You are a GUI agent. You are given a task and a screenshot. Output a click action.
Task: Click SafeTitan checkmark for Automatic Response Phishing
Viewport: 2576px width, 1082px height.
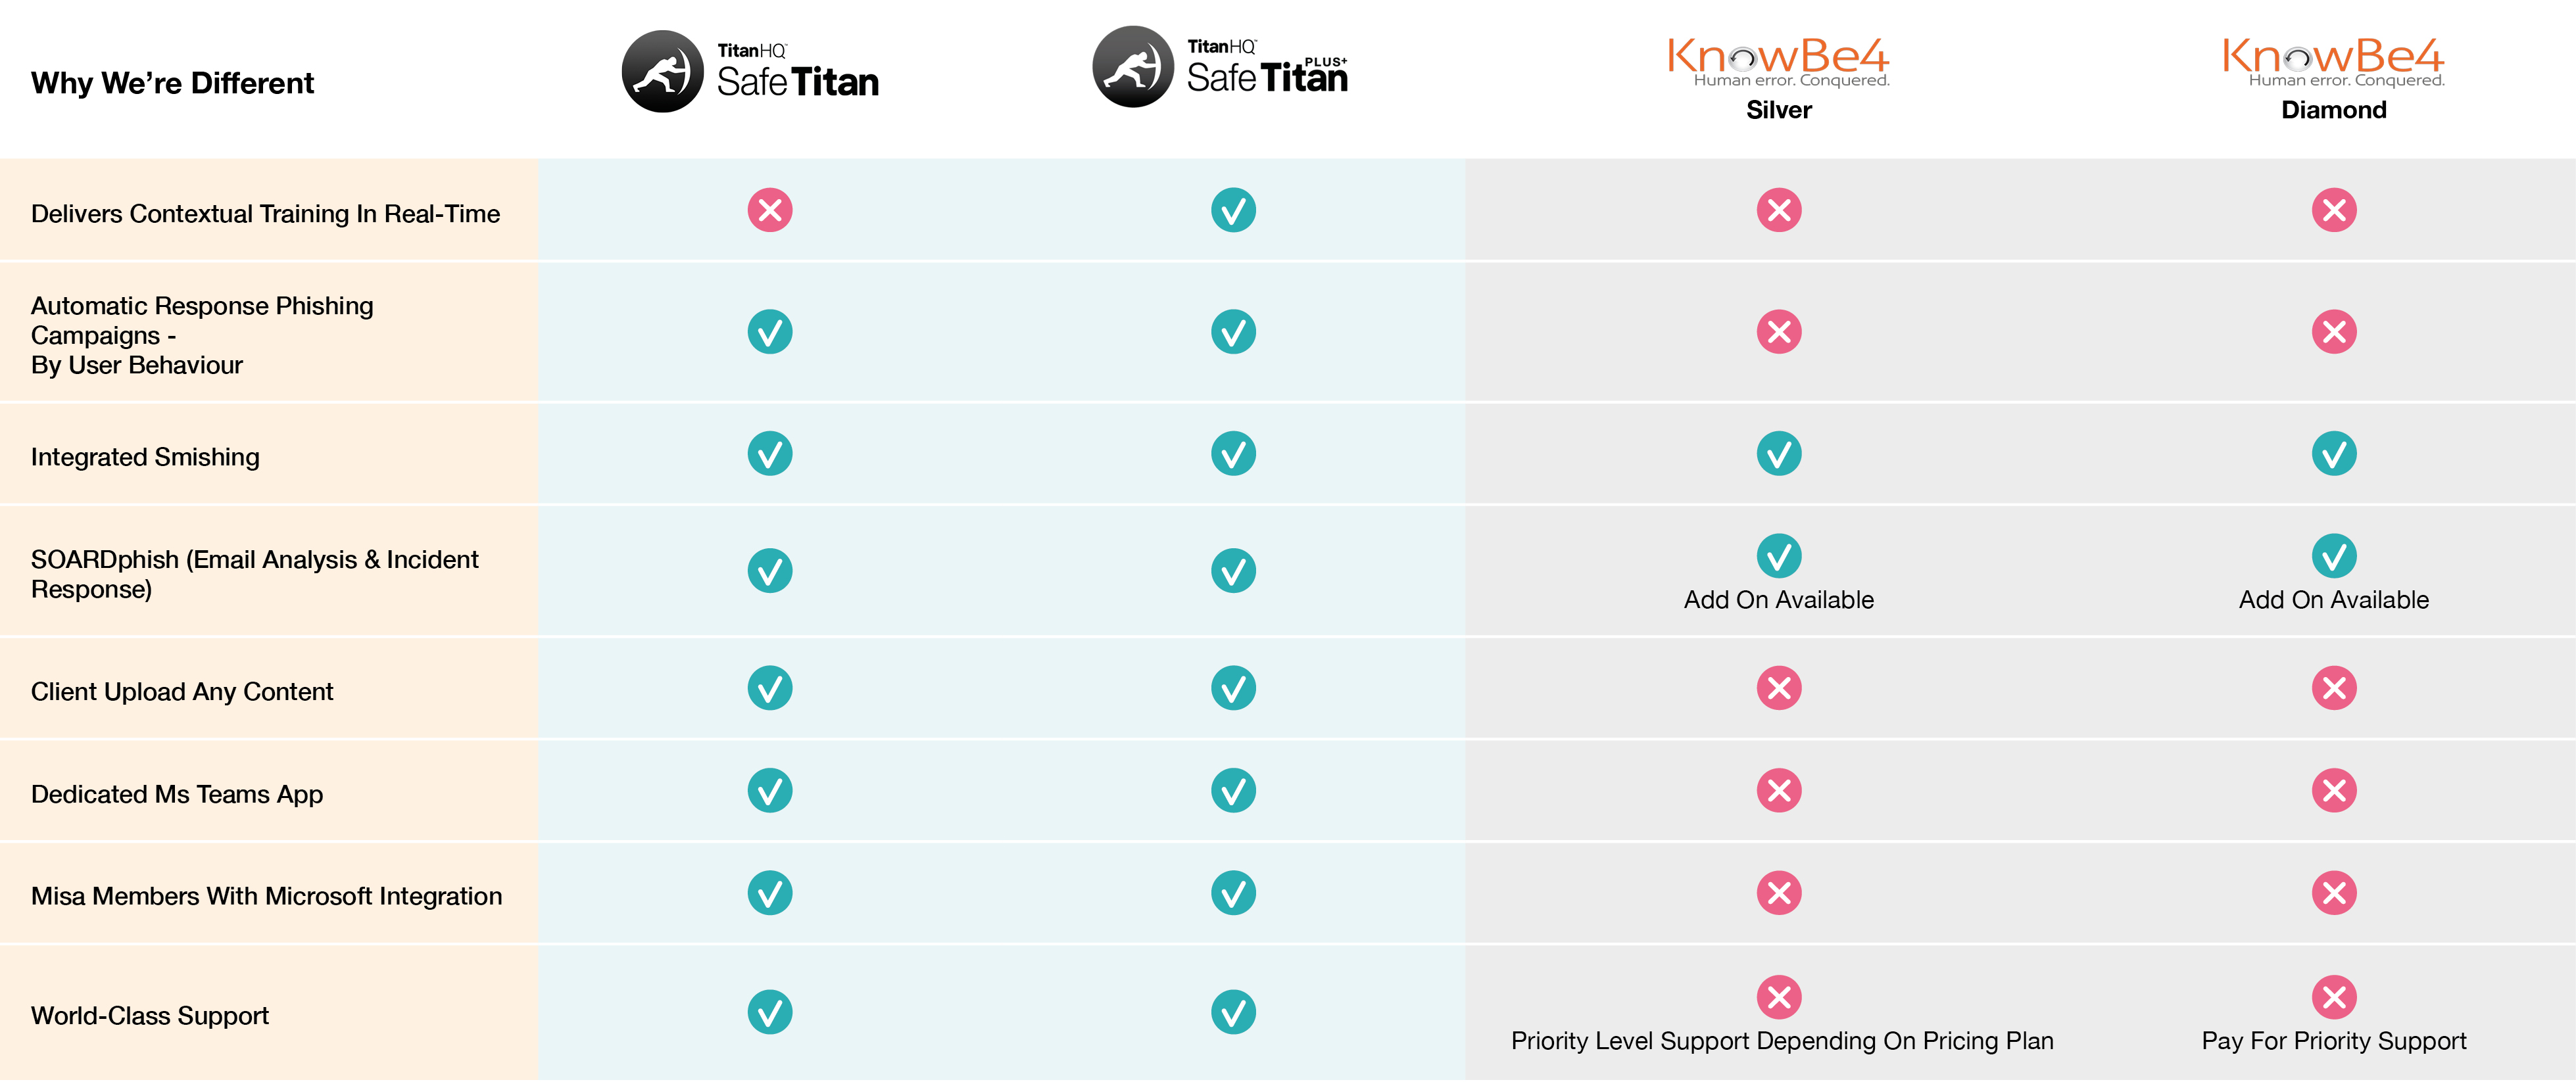click(770, 332)
